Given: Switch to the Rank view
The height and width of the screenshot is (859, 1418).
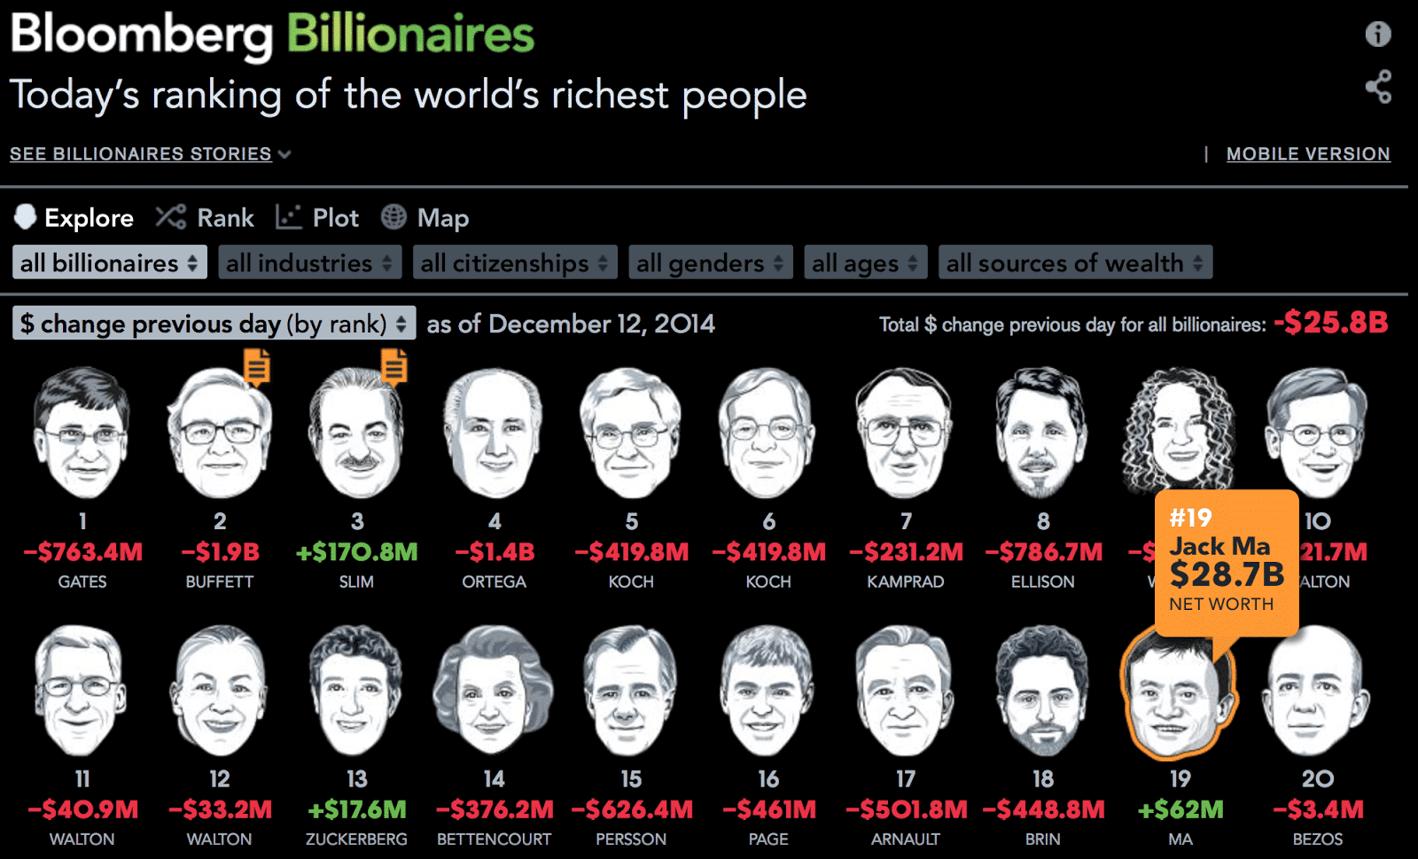Looking at the screenshot, I should point(206,218).
